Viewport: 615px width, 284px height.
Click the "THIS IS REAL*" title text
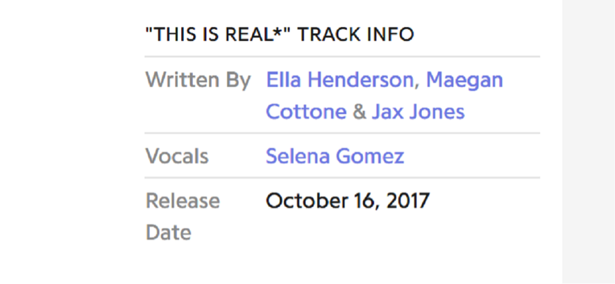pos(219,34)
